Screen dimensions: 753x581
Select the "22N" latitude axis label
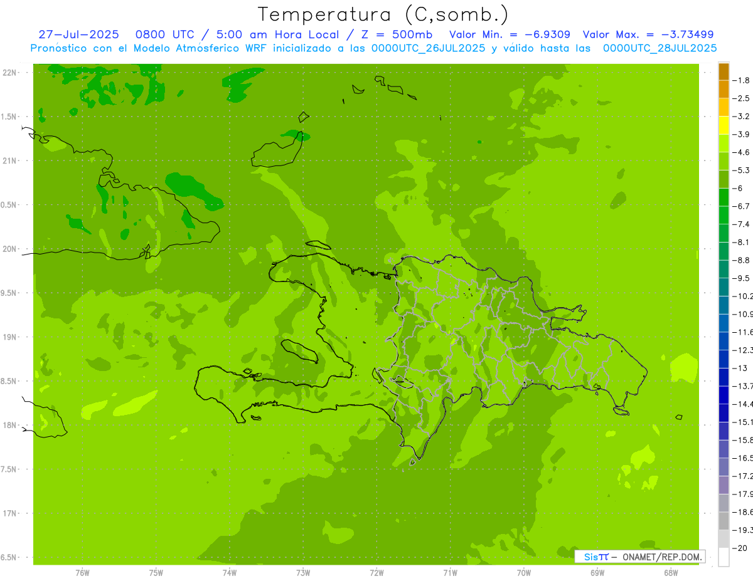tap(9, 73)
